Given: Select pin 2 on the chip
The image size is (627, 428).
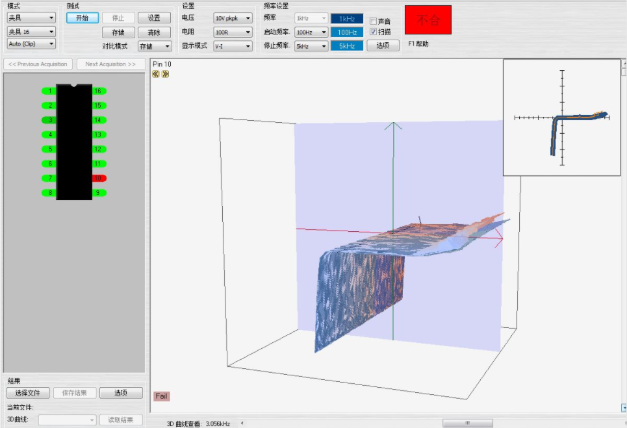Looking at the screenshot, I should 49,105.
